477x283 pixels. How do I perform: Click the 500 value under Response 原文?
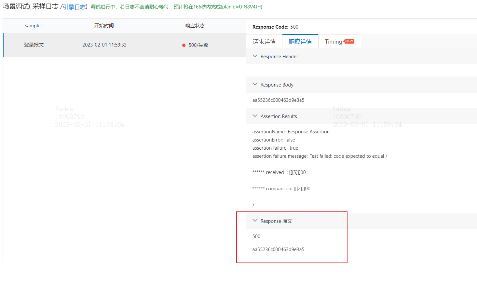tap(256, 236)
